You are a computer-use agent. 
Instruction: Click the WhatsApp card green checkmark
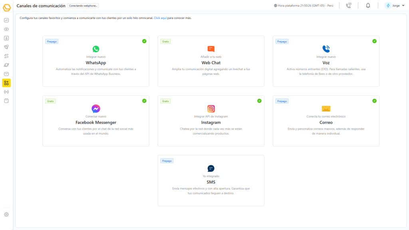[x=144, y=41]
